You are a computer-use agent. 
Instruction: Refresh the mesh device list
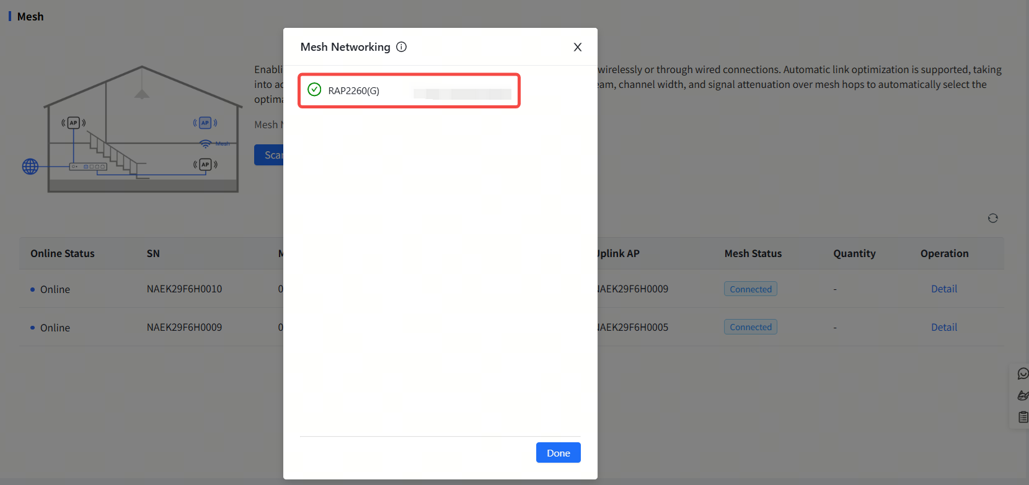coord(992,218)
